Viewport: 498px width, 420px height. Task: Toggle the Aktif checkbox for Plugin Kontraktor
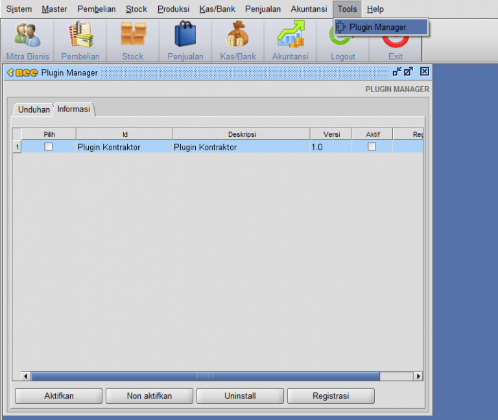[x=372, y=147]
